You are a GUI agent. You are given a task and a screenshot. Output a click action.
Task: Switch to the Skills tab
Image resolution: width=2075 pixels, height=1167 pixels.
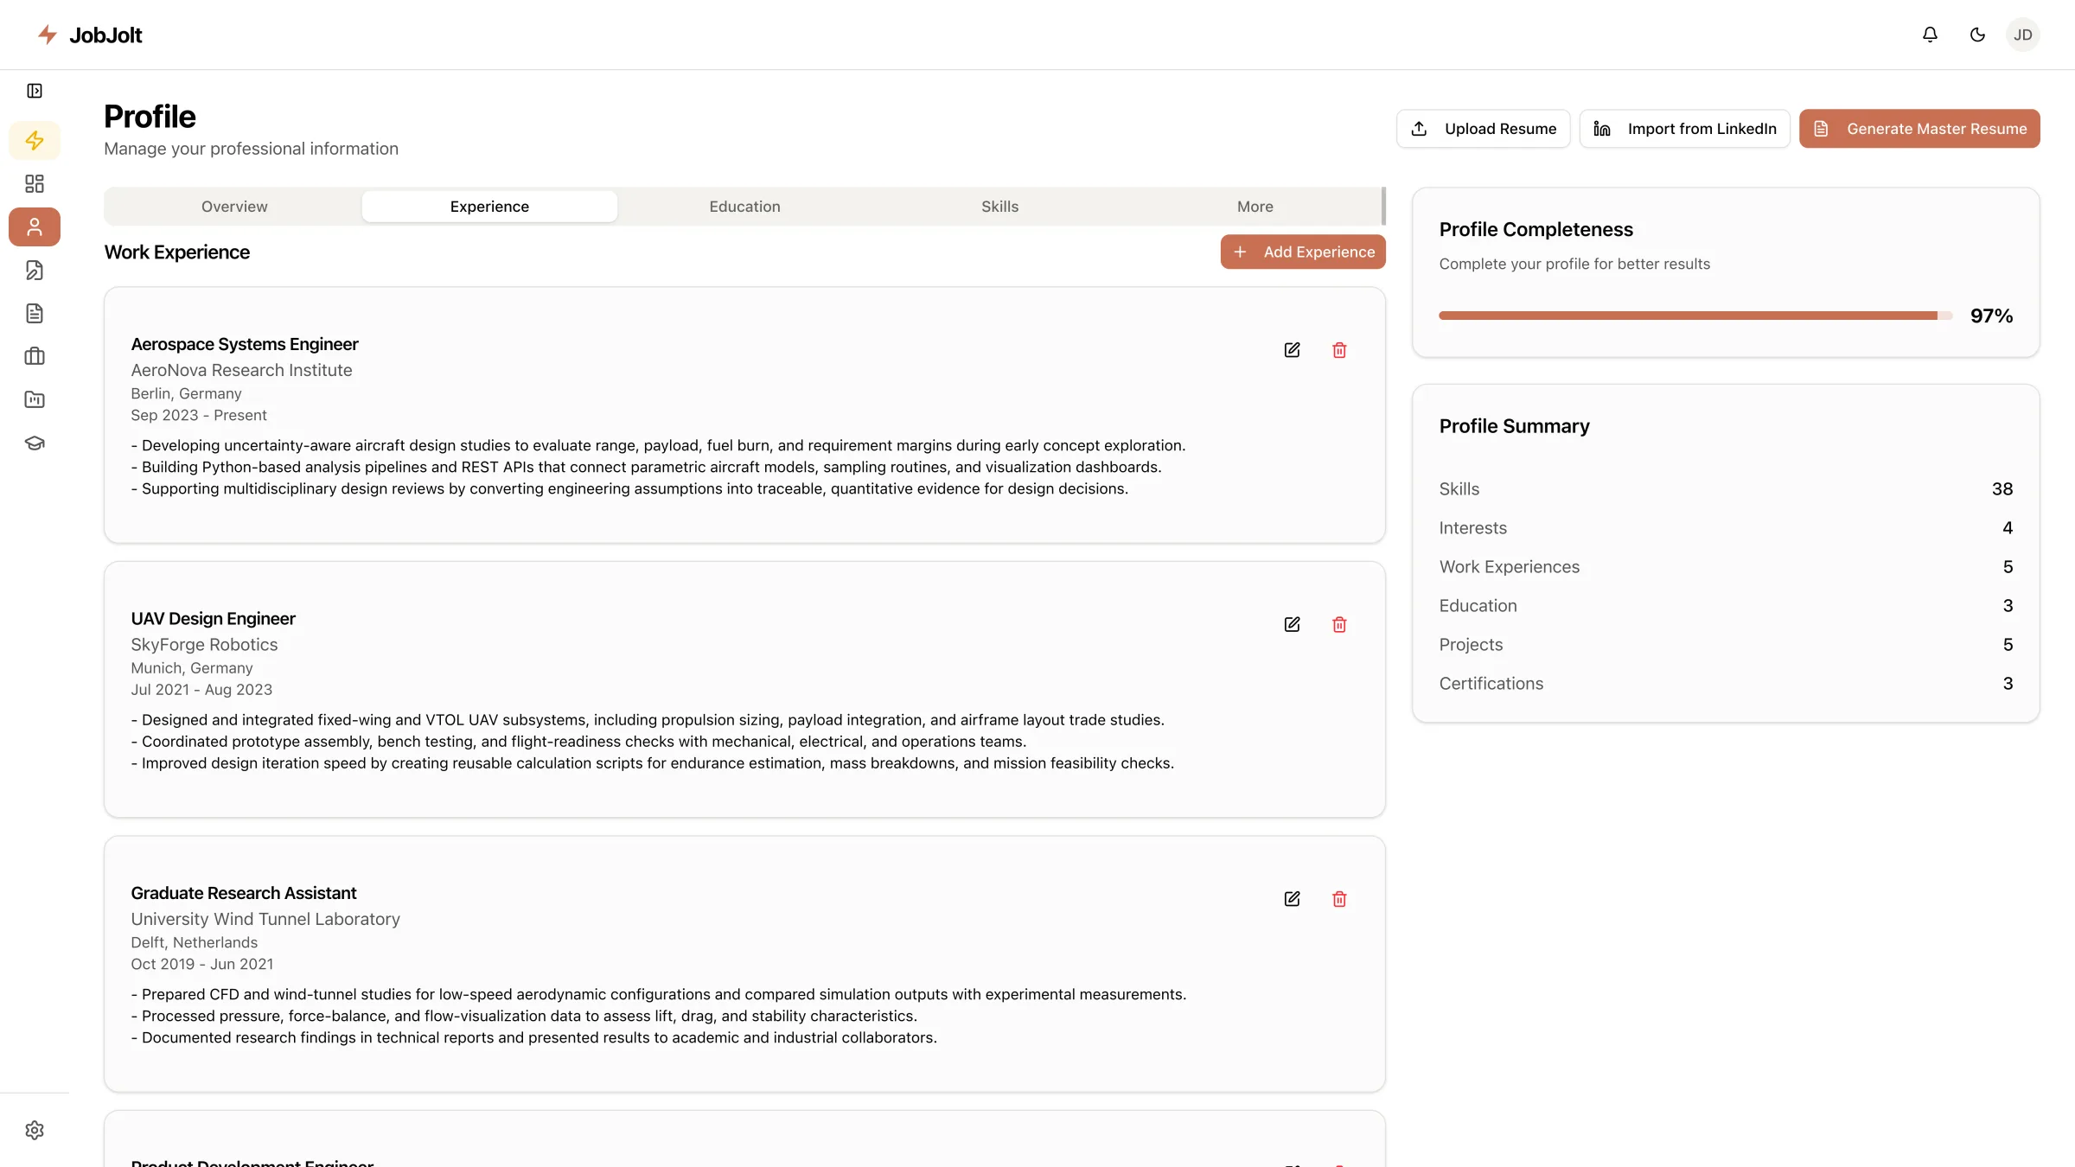coord(999,206)
